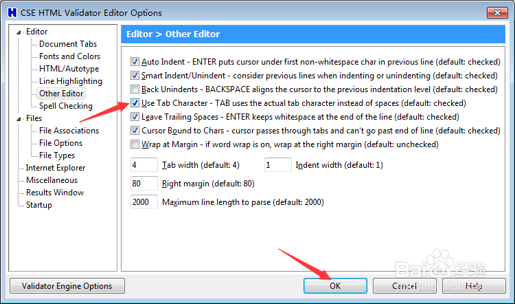Click the Maximum line length input field

click(x=144, y=202)
